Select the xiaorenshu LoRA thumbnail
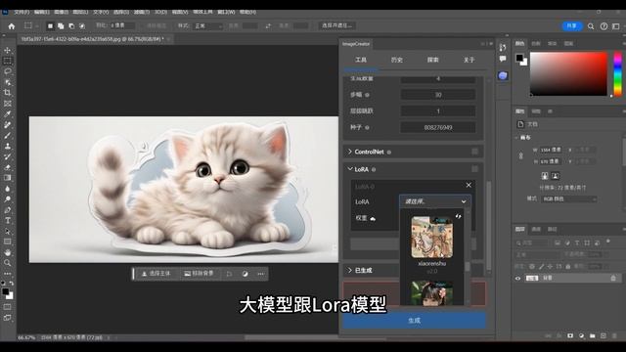Screen dimensions: 626x352 pyautogui.click(x=432, y=238)
